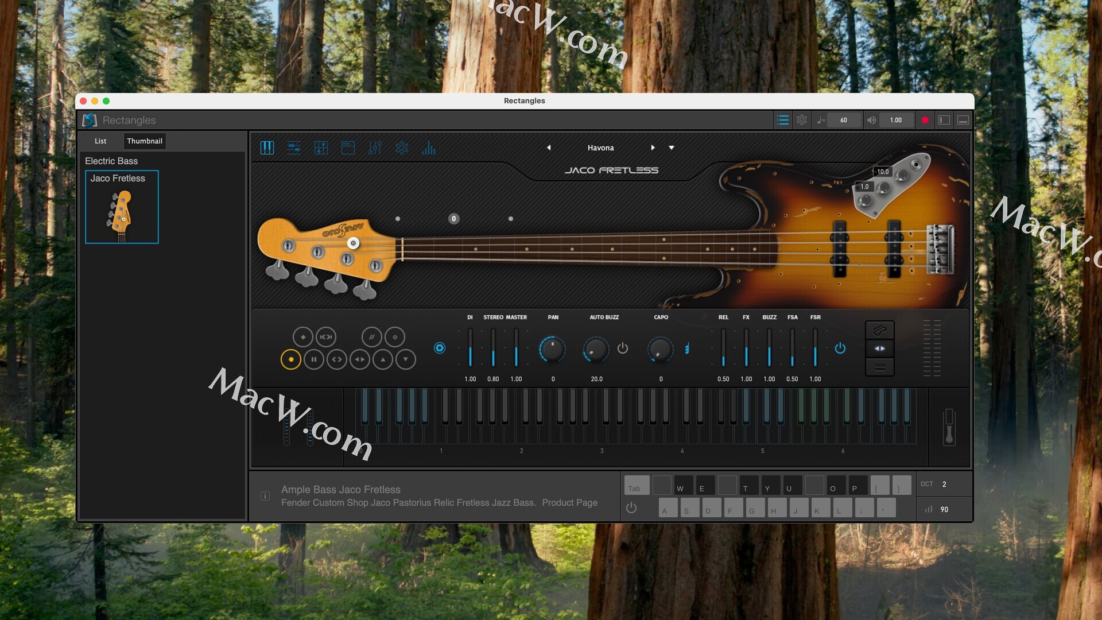This screenshot has height=620, width=1102.
Task: Open the Product Page link
Action: click(x=570, y=503)
